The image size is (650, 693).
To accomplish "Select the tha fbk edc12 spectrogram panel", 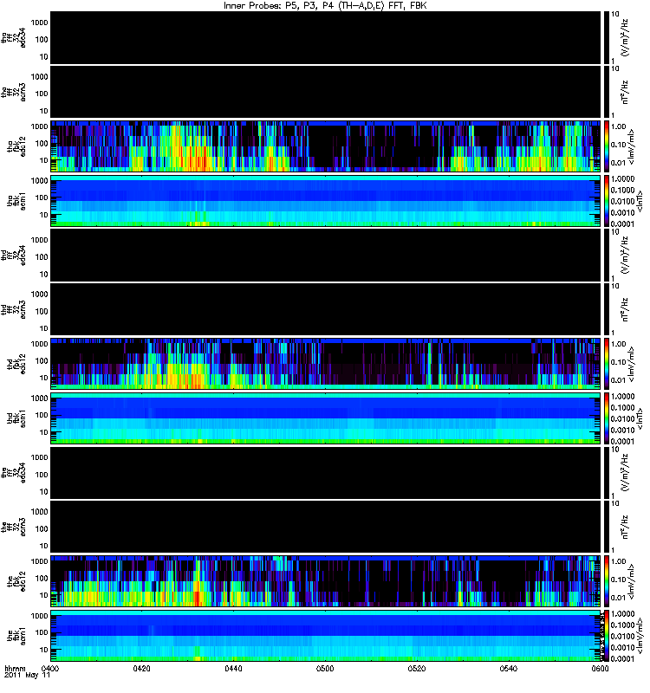I will 326,146.
